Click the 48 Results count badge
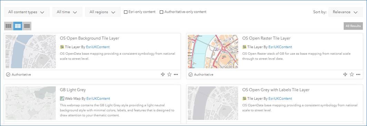The height and width of the screenshot is (126, 367). tap(353, 26)
